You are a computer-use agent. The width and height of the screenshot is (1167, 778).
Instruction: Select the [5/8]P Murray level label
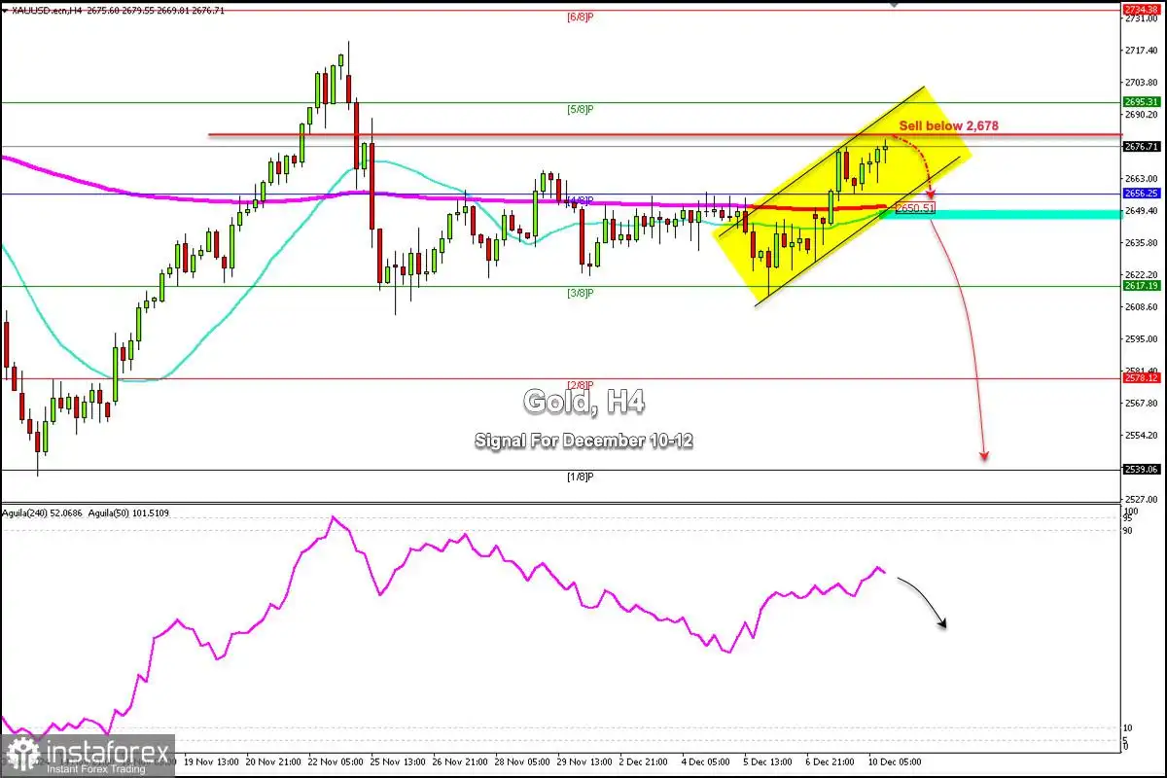[x=581, y=109]
